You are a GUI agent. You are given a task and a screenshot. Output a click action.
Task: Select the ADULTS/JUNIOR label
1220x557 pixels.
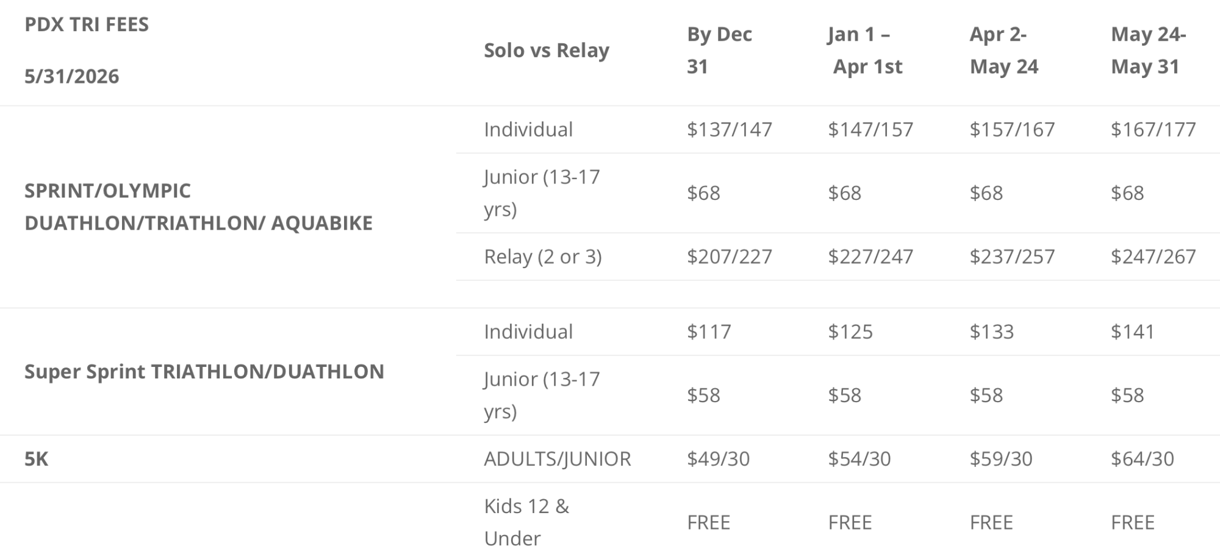click(557, 458)
